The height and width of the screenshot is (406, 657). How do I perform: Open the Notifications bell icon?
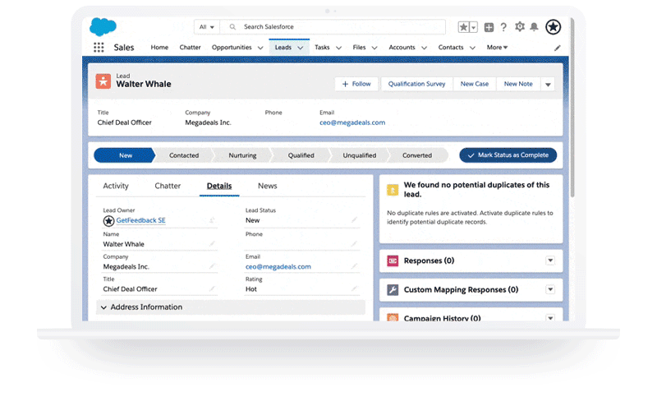pos(534,27)
